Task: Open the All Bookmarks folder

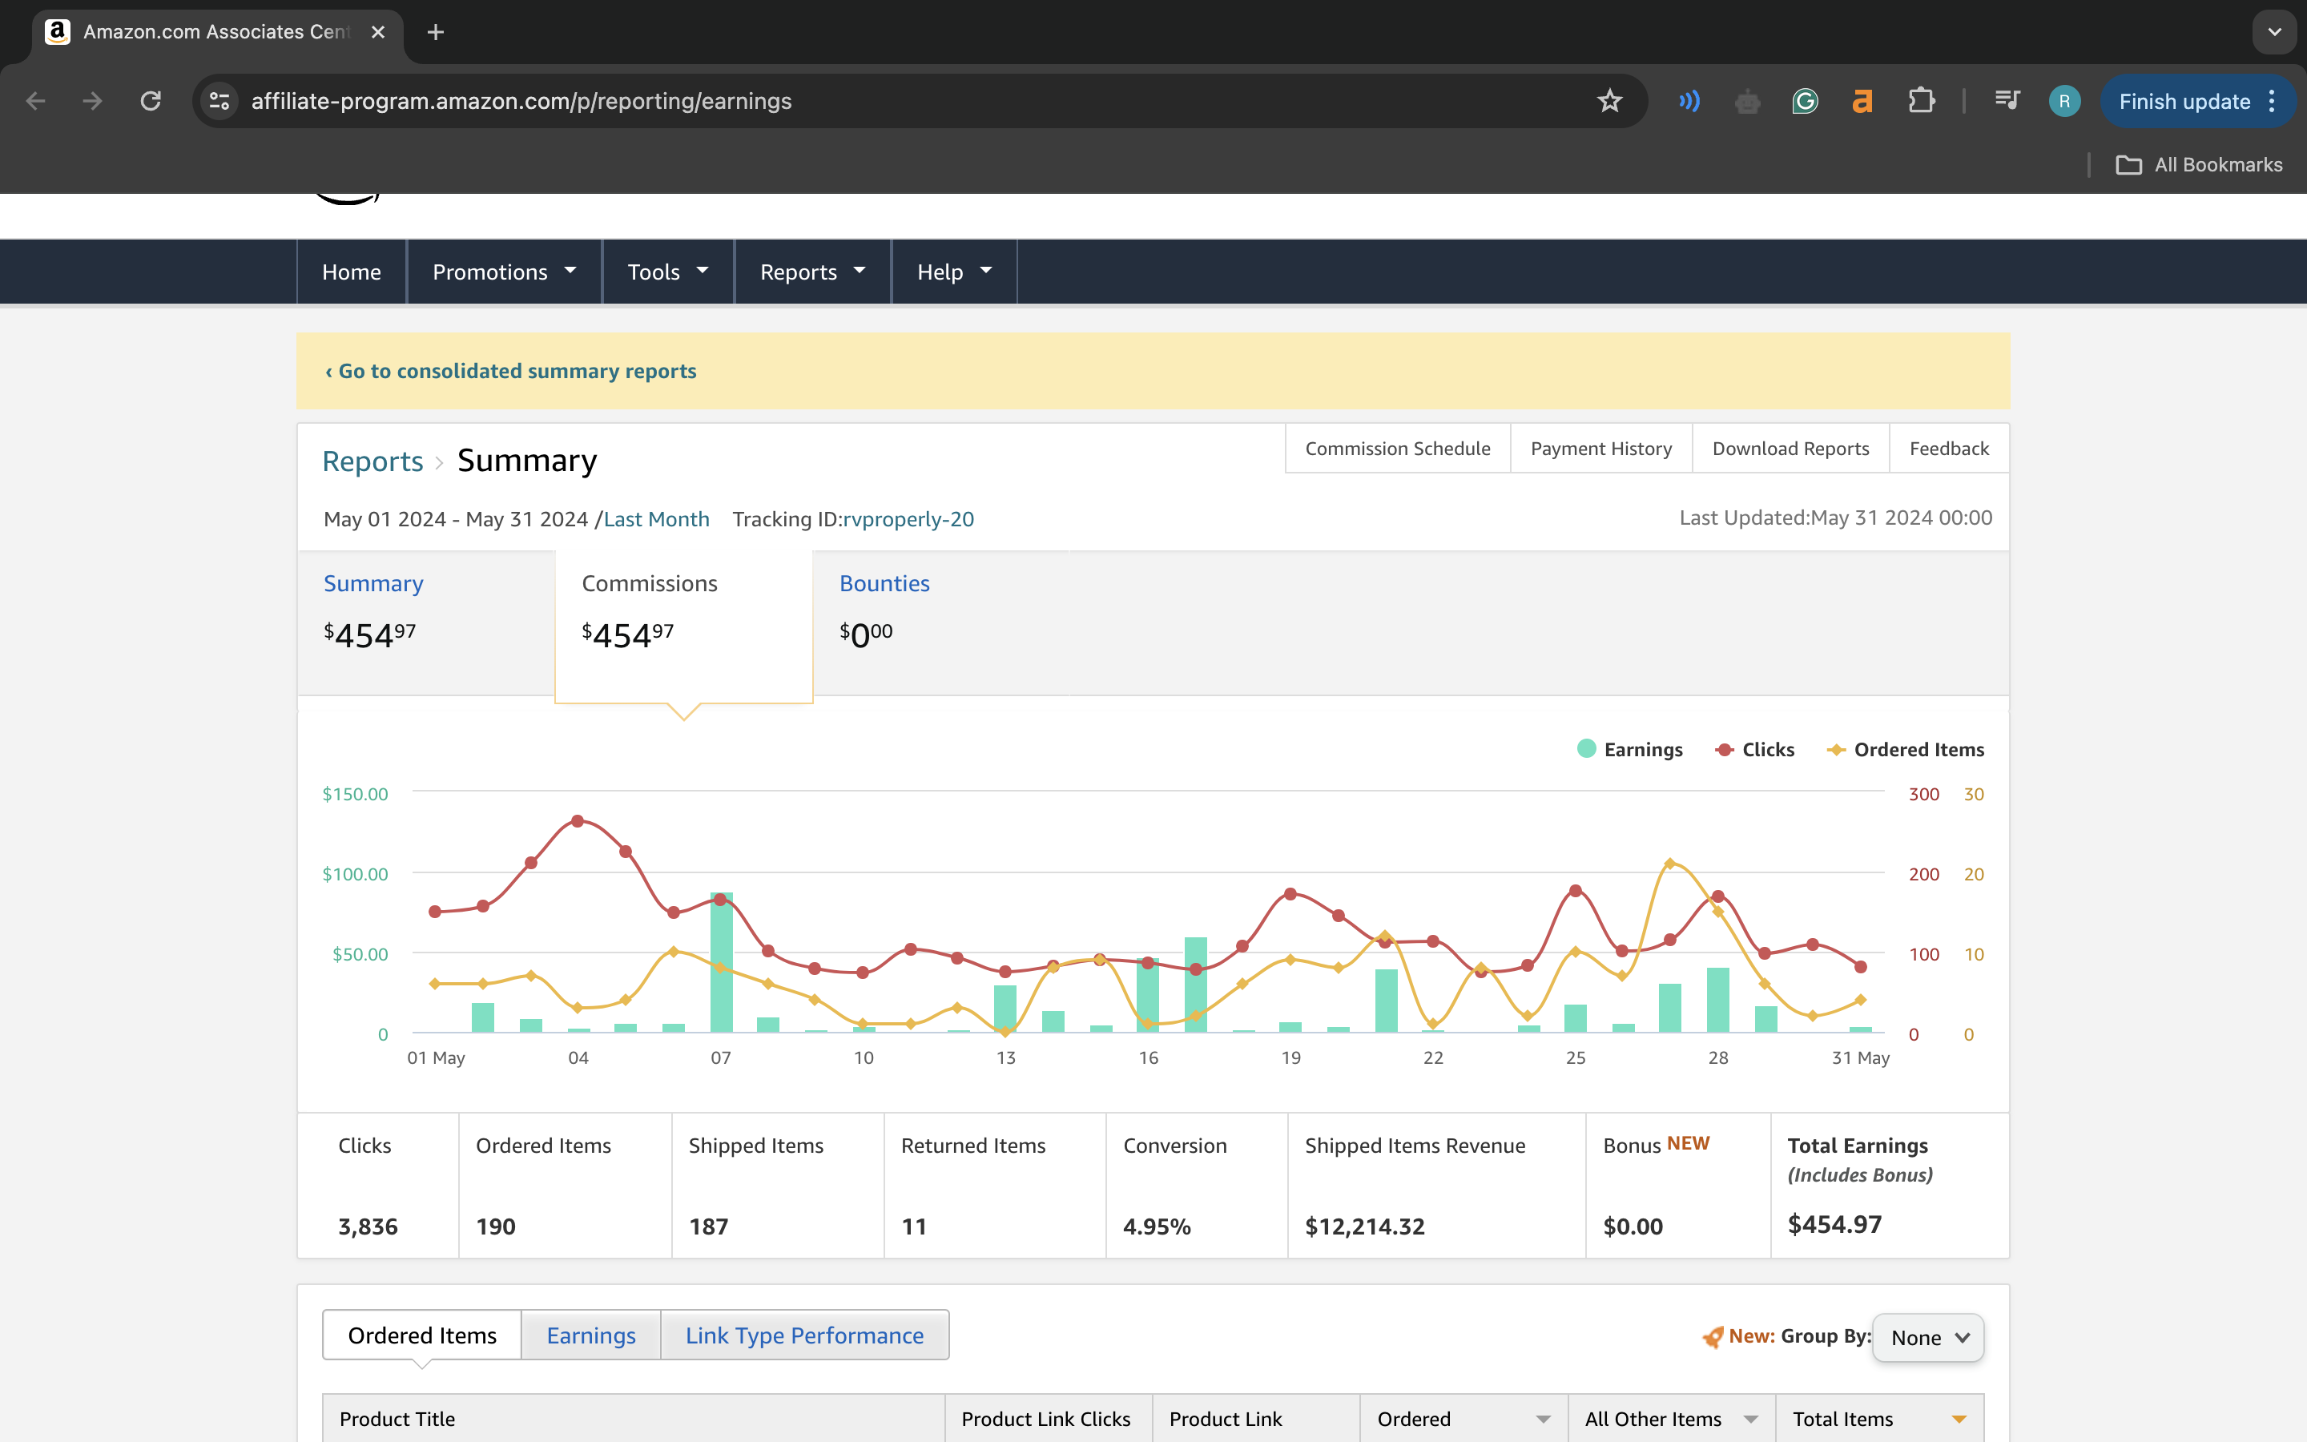Action: tap(2200, 165)
